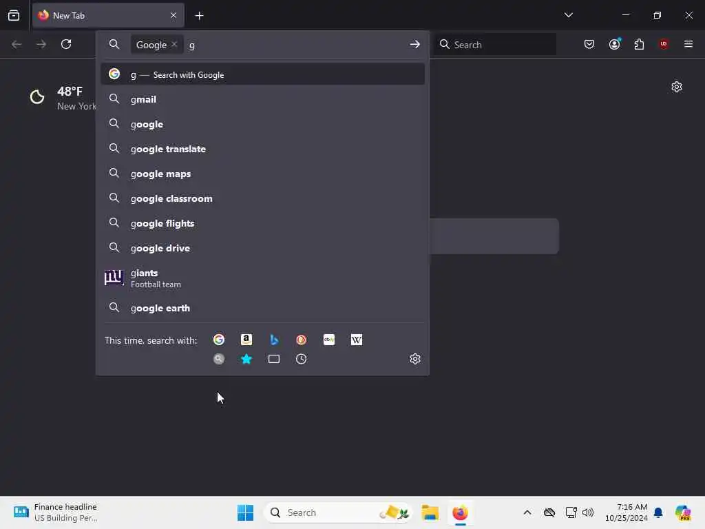Choose the gmail suggestion
This screenshot has height=529, width=705.
click(x=263, y=99)
